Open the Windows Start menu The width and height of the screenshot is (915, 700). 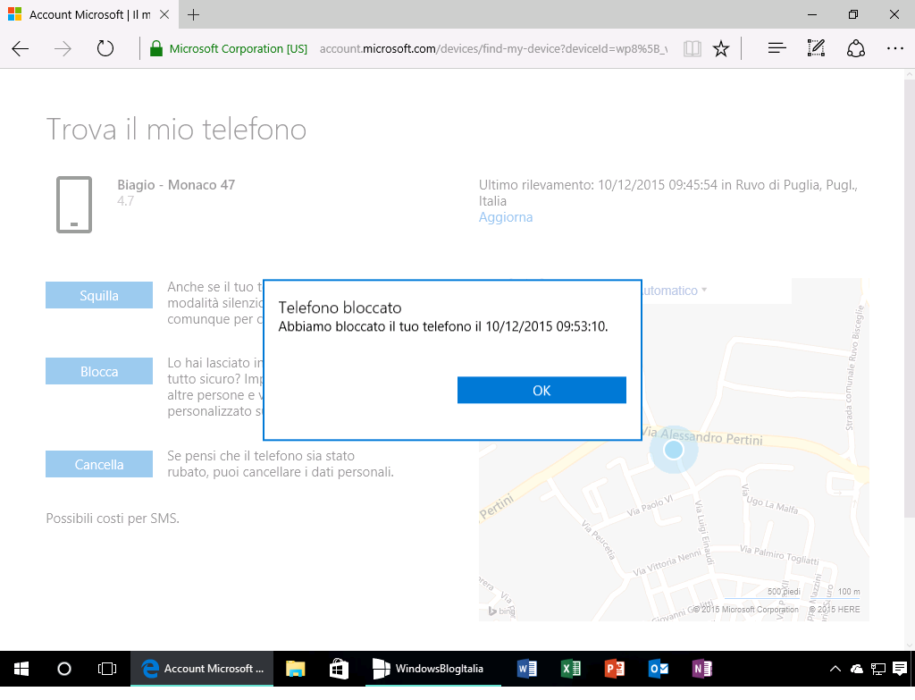pyautogui.click(x=21, y=669)
